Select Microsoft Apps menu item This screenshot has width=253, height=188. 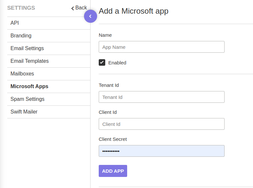[x=49, y=87]
